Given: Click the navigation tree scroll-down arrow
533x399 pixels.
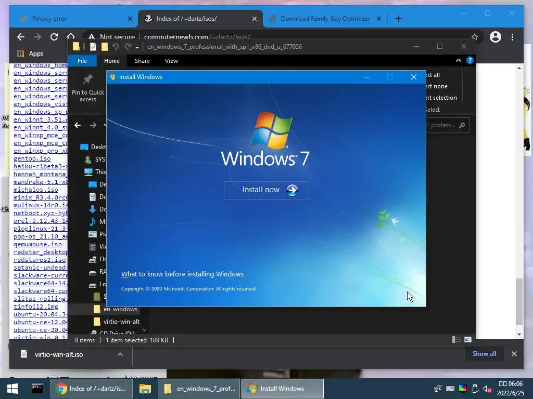Looking at the screenshot, I should click(x=145, y=330).
